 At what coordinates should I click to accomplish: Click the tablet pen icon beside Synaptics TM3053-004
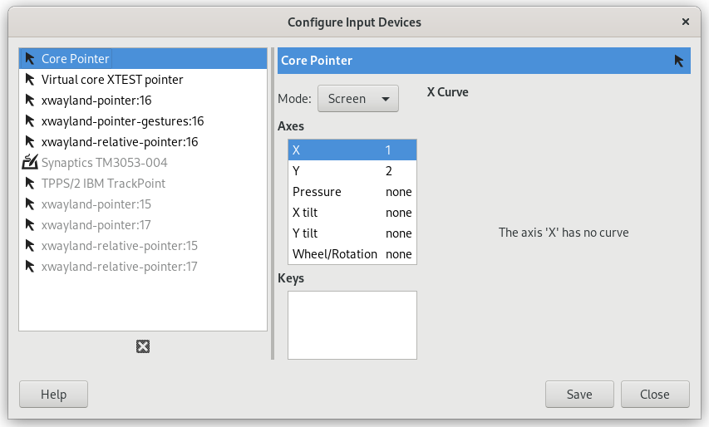pyautogui.click(x=30, y=162)
